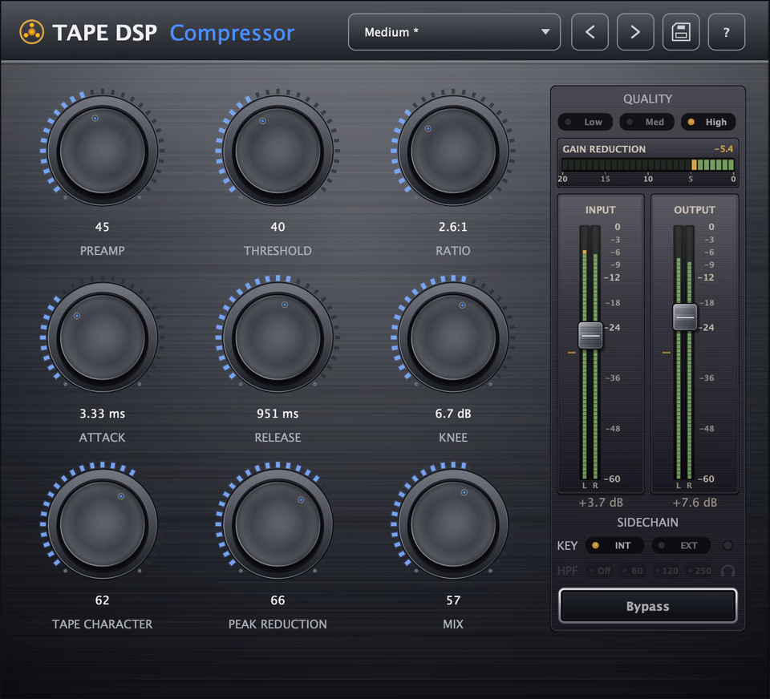
Task: Click the indicator LED beside EXT
Action: point(727,545)
